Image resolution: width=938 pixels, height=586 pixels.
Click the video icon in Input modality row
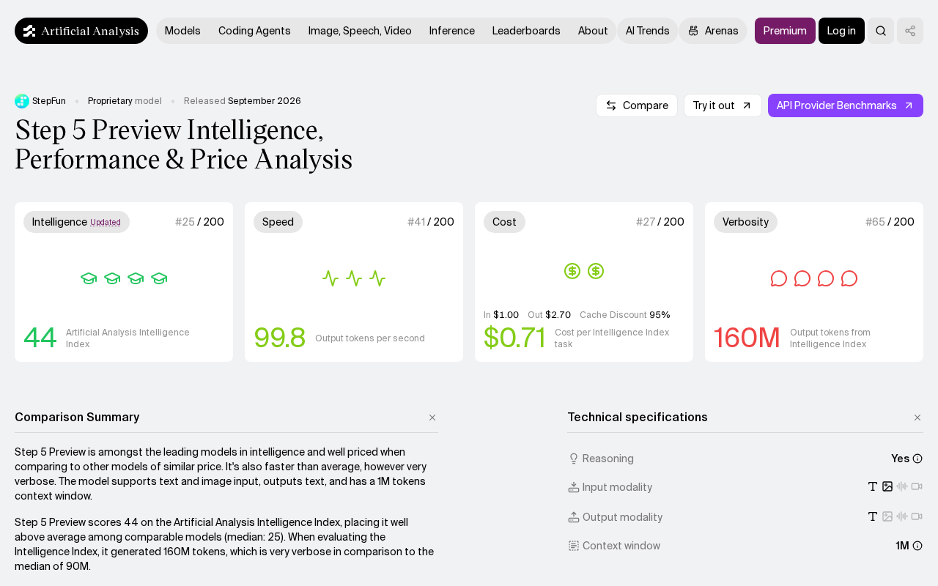click(x=917, y=486)
